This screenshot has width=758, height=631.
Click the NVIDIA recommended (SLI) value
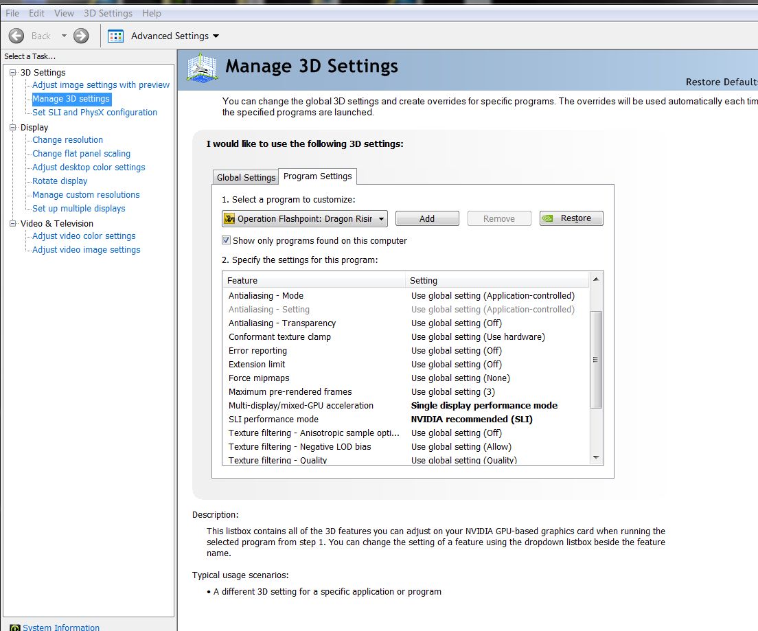(x=471, y=420)
